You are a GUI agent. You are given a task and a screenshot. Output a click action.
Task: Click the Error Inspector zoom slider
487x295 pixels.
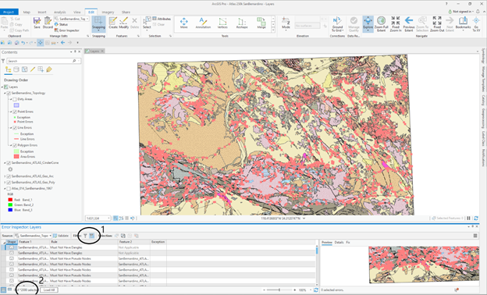click(279, 290)
